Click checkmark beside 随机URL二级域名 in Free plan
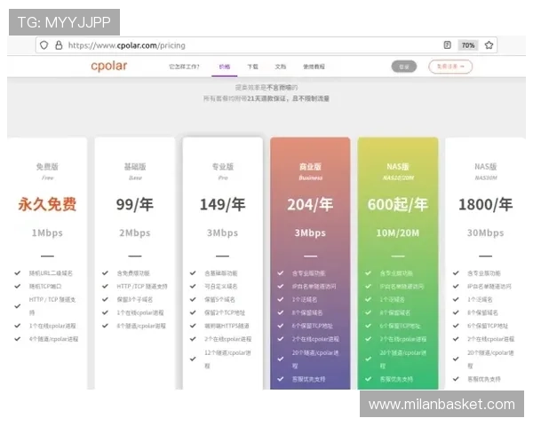Screen dimensions: 533x426 (18, 272)
